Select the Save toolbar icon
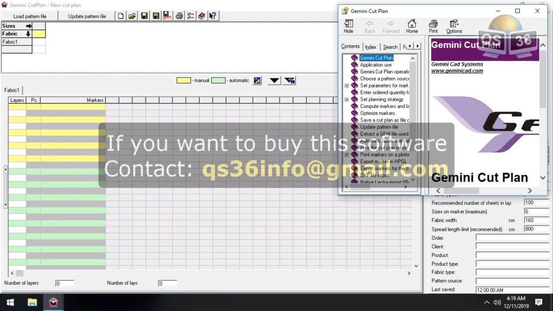 click(x=144, y=16)
